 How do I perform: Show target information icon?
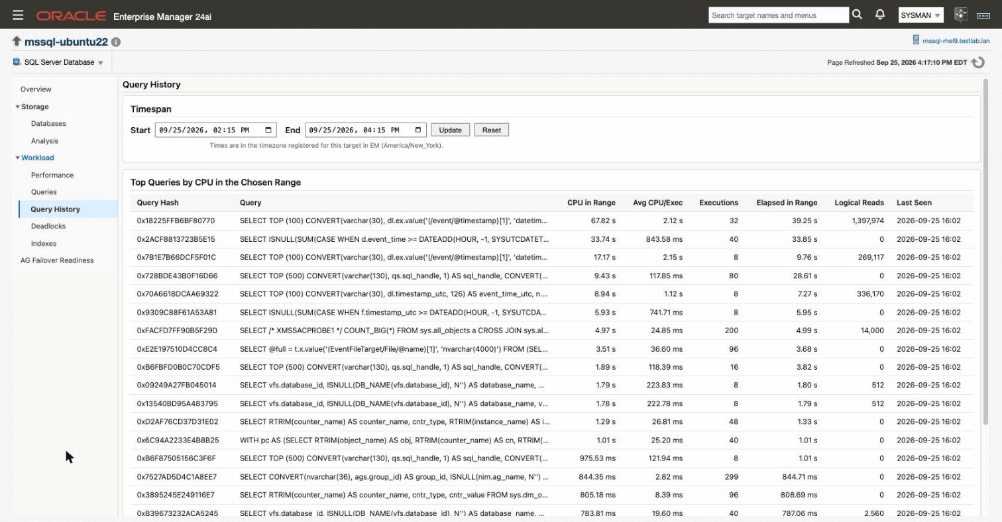click(116, 42)
